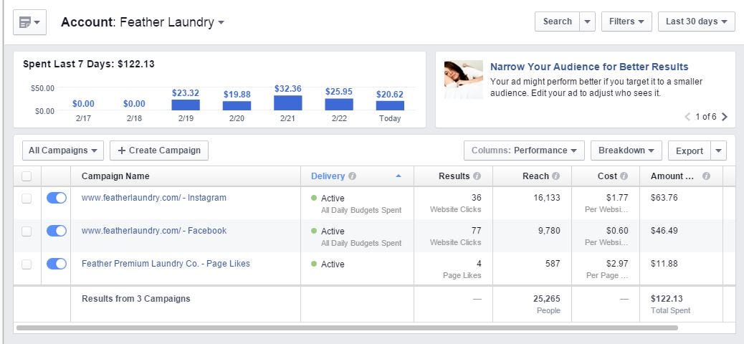Screen dimensions: 744x344
Task: Sort by the Results column header
Action: tap(454, 176)
